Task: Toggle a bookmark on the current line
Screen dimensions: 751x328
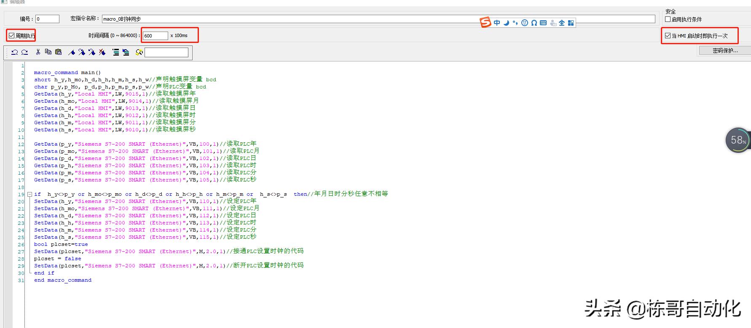Action: (72, 52)
